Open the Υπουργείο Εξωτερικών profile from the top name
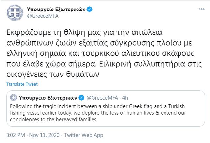Viewport: 210px width, 143px height. [x=56, y=9]
